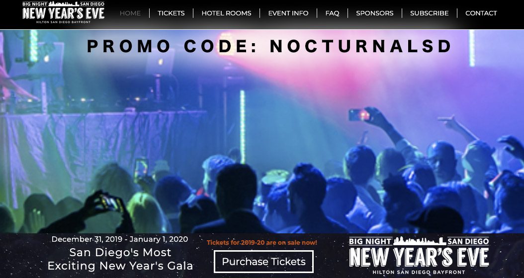The image size is (524, 278).
Task: Go to the HOME nav item
Action: [x=130, y=13]
